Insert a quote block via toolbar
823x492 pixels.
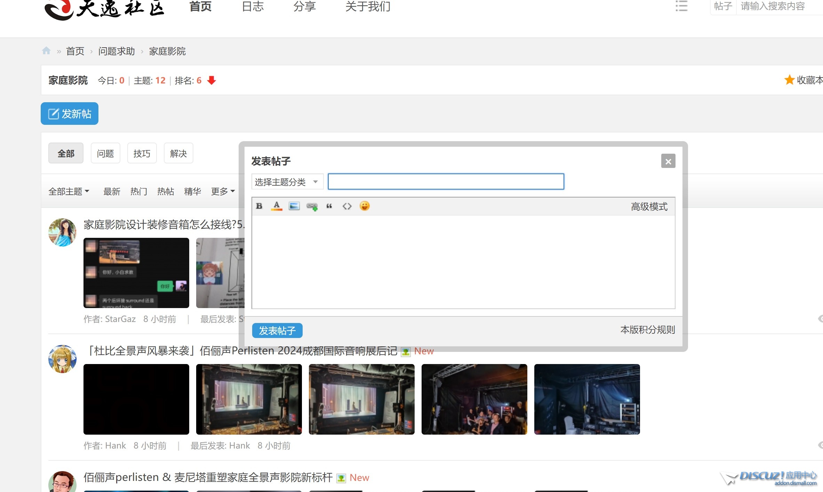click(x=329, y=206)
